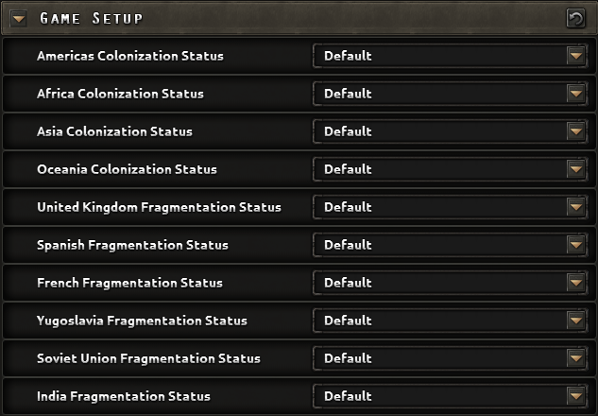
Task: Click the Americas Colonization Status label
Action: pyautogui.click(x=130, y=56)
